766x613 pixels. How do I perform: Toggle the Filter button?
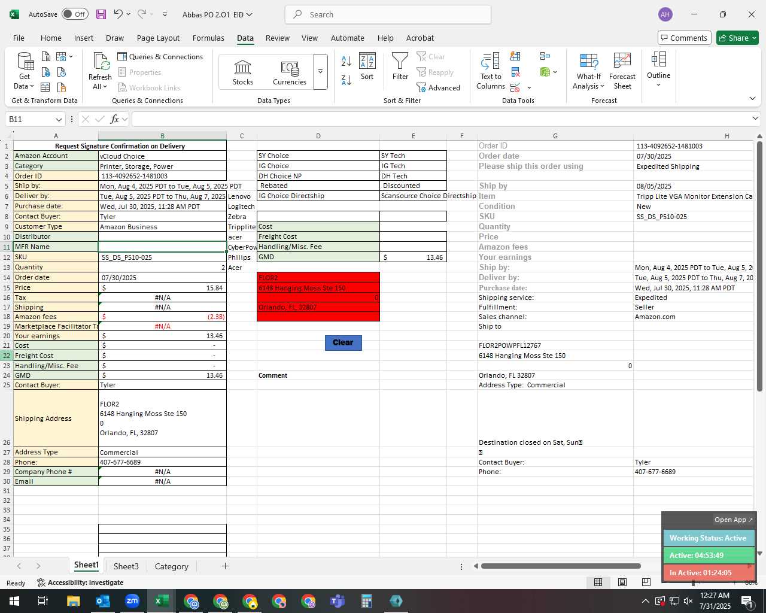(x=400, y=66)
